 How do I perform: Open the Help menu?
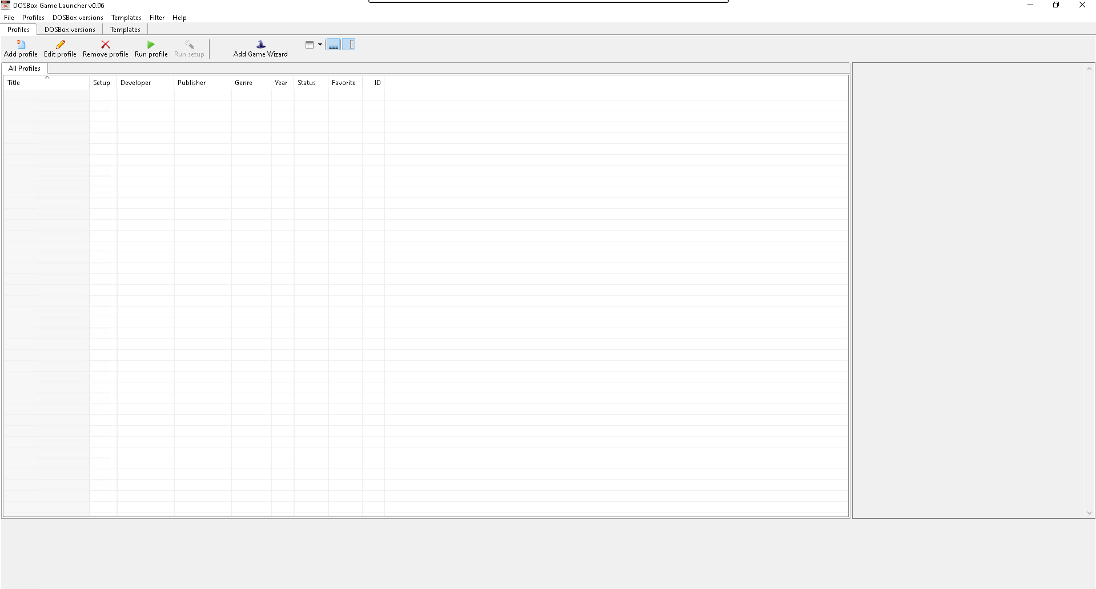pos(179,18)
